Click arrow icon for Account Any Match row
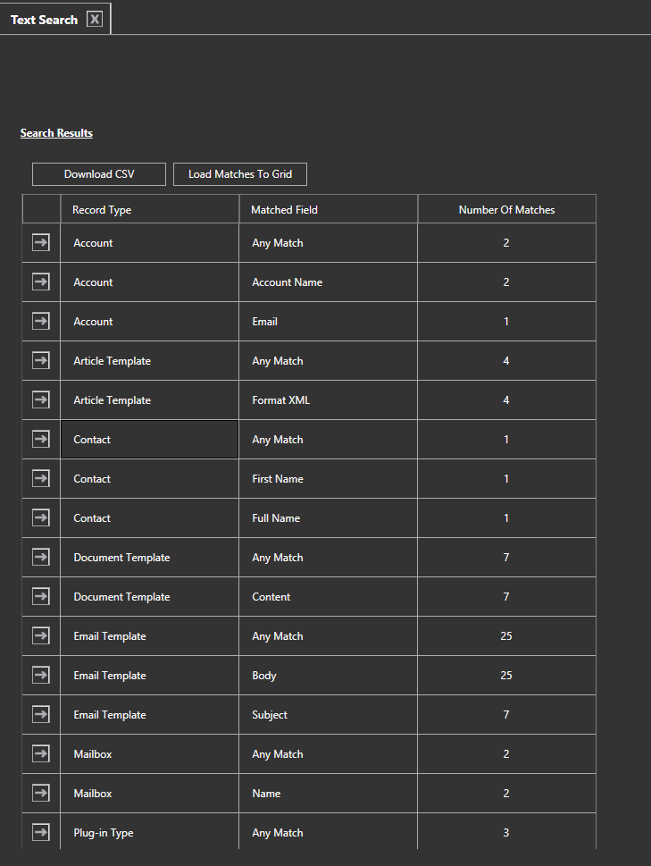Screen dimensions: 651x866 pyautogui.click(x=41, y=242)
